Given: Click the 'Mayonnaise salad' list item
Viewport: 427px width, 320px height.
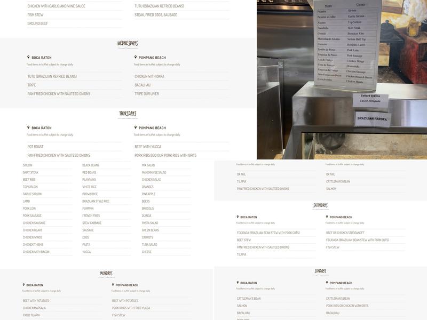Looking at the screenshot, I should [x=154, y=172].
